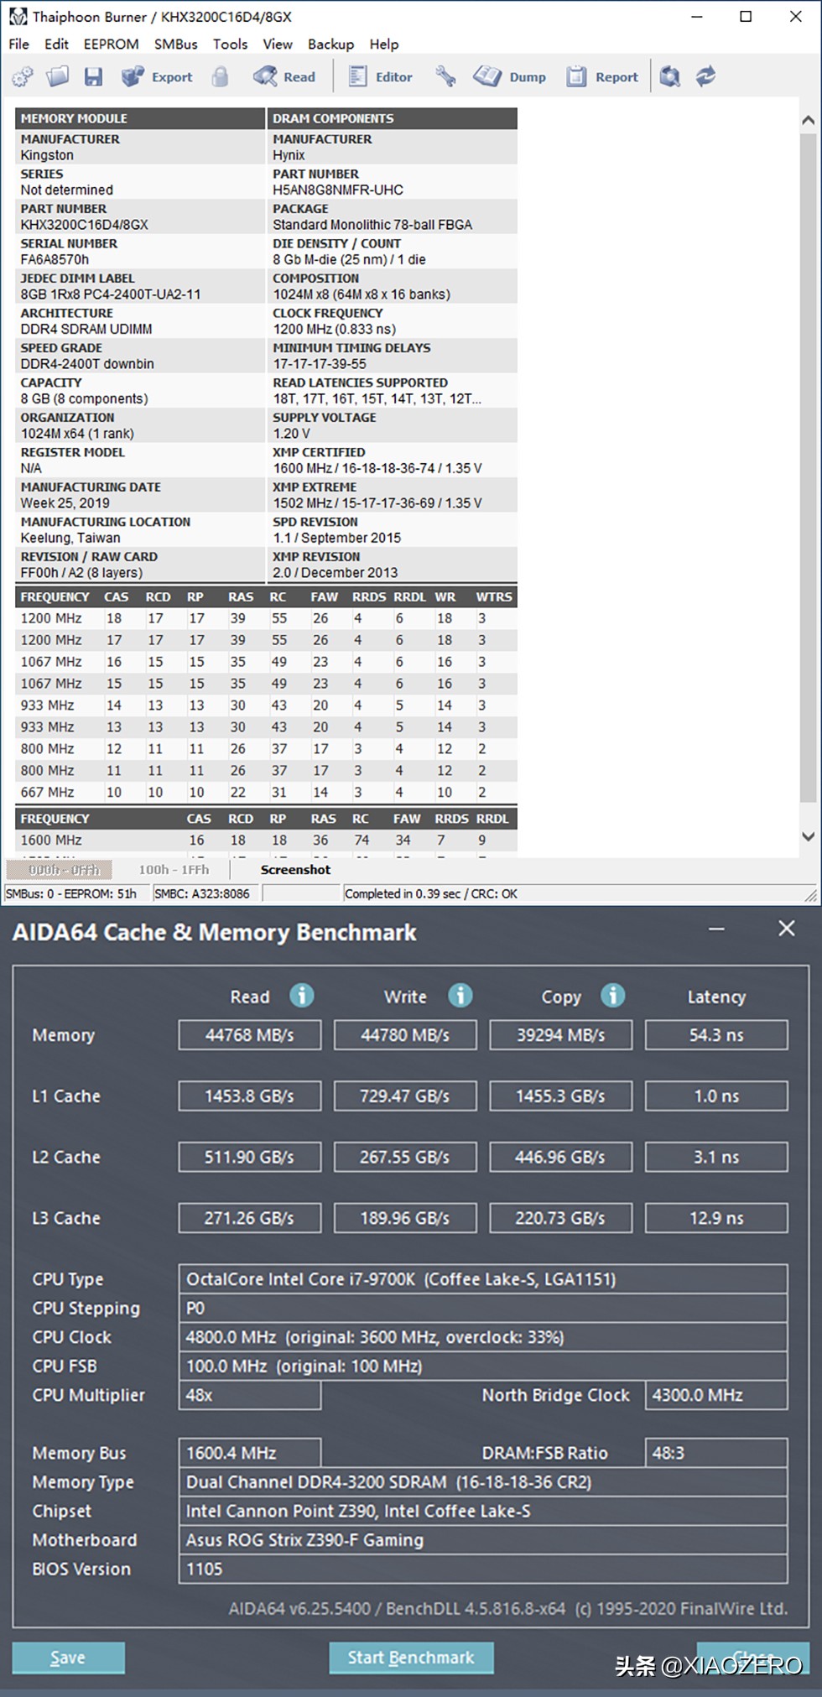Click the gears settings icon in Thaiphoon toolbar

(23, 76)
